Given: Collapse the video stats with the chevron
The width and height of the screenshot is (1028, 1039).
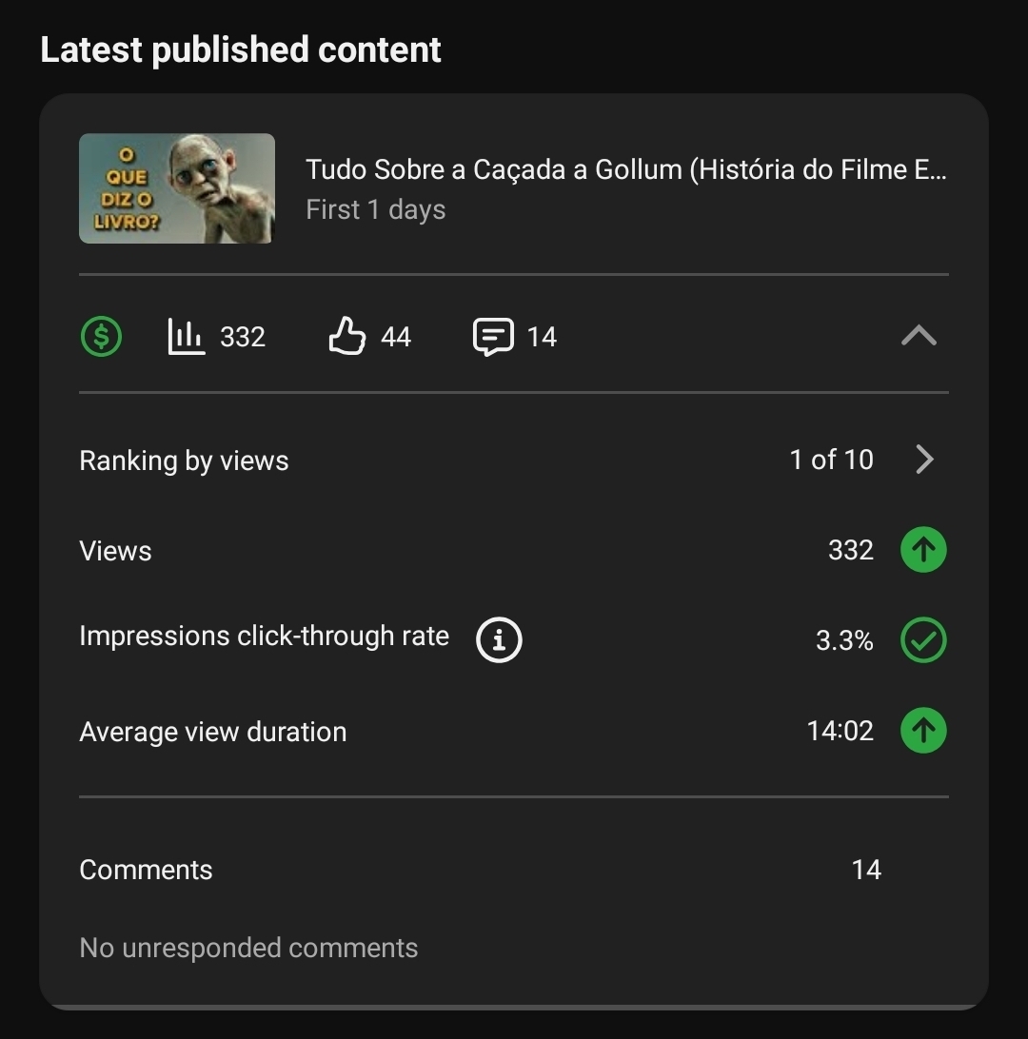Looking at the screenshot, I should (919, 336).
